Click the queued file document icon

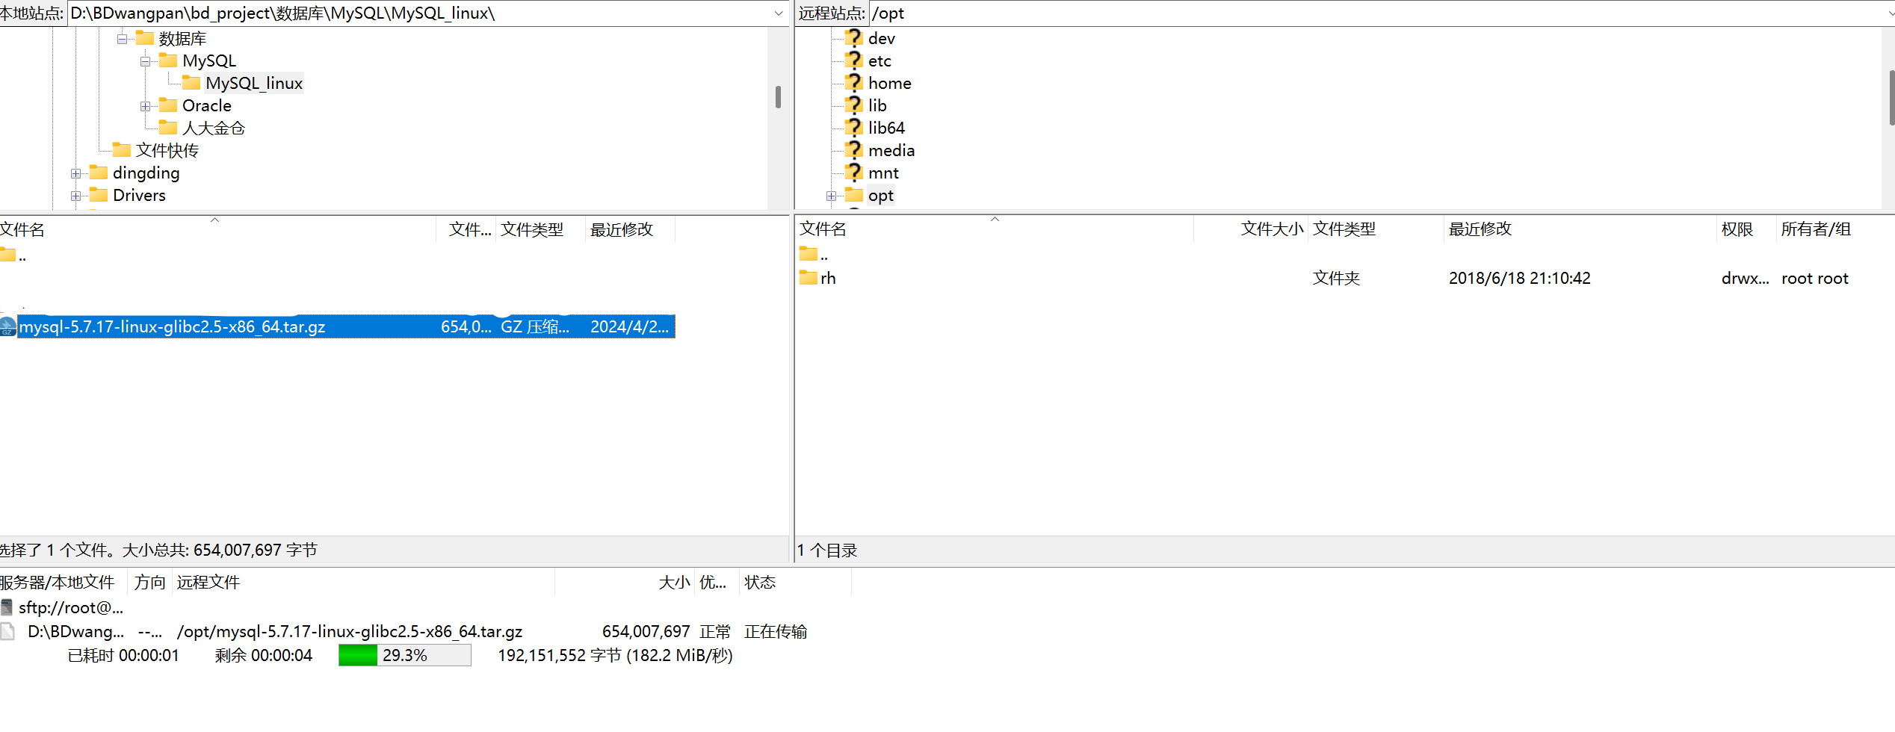(x=8, y=631)
